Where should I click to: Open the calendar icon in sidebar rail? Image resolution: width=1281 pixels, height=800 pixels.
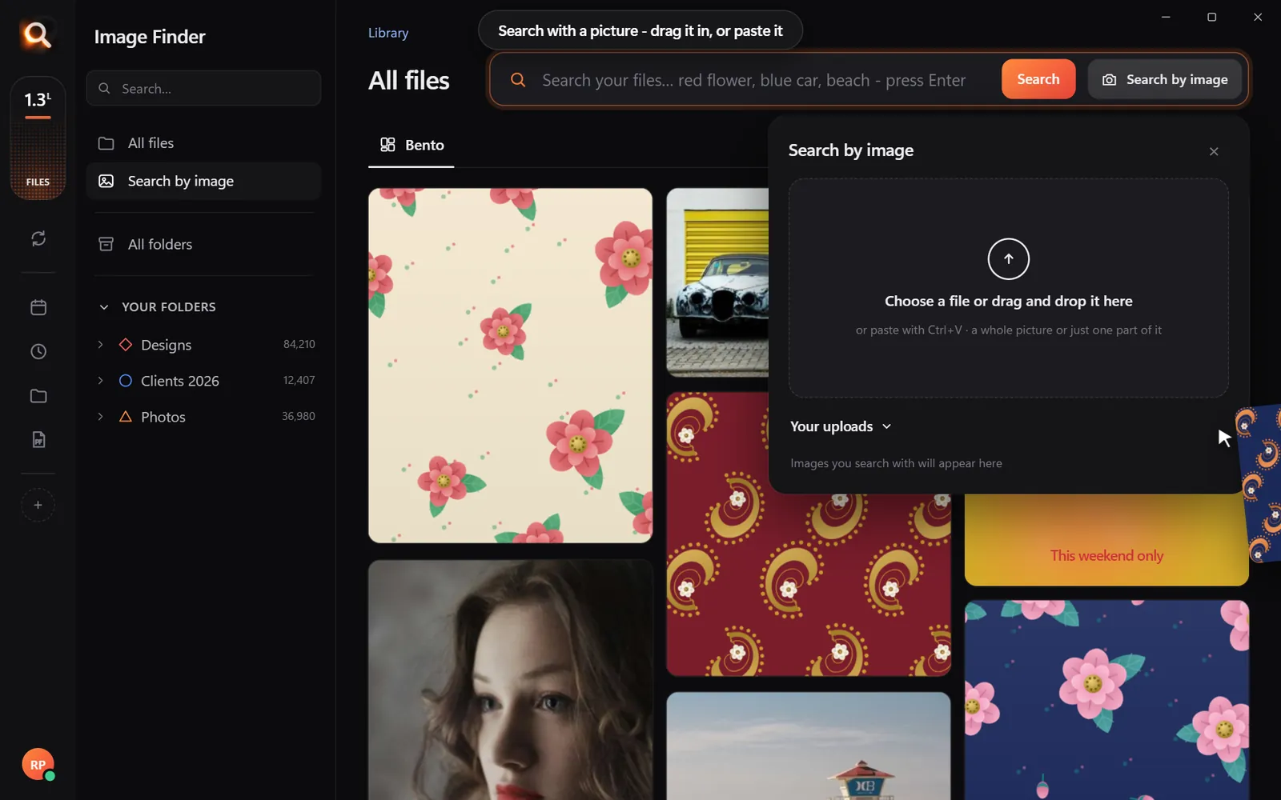38,307
